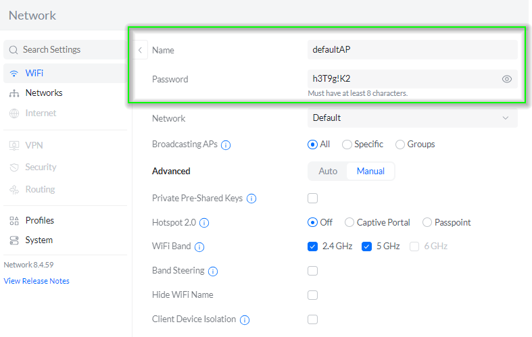Uncheck the 2.4 GHz WiFi band
This screenshot has width=532, height=337.
pos(312,247)
